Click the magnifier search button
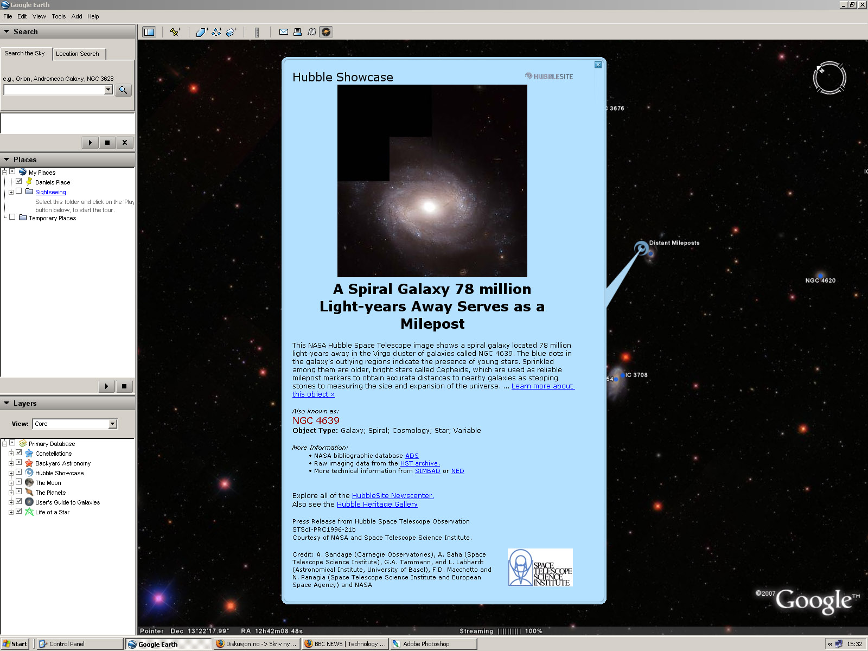The image size is (868, 651). pos(123,90)
